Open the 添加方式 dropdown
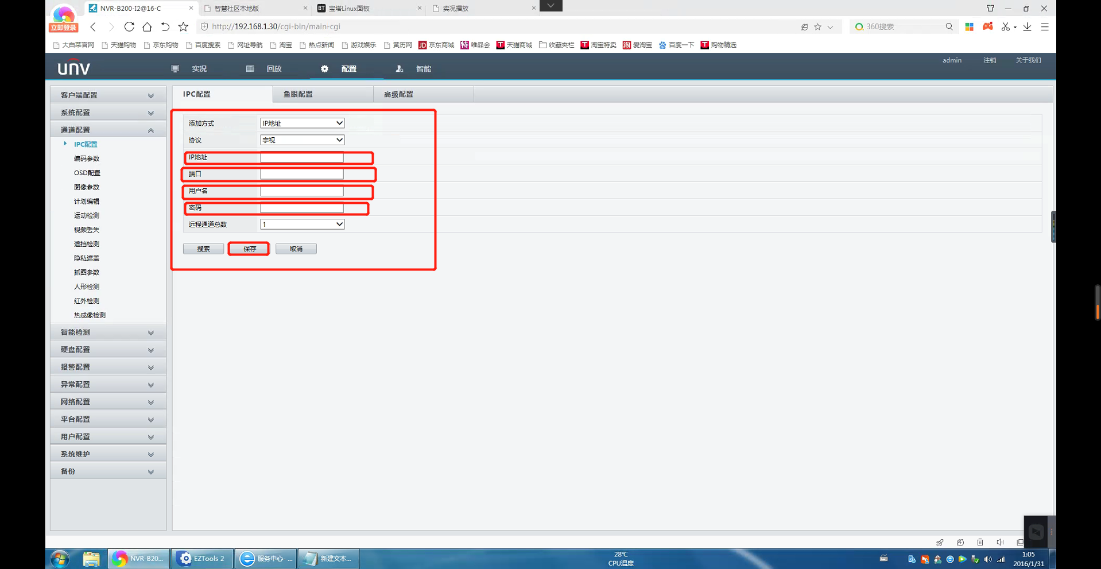Viewport: 1101px width, 569px height. coord(302,123)
